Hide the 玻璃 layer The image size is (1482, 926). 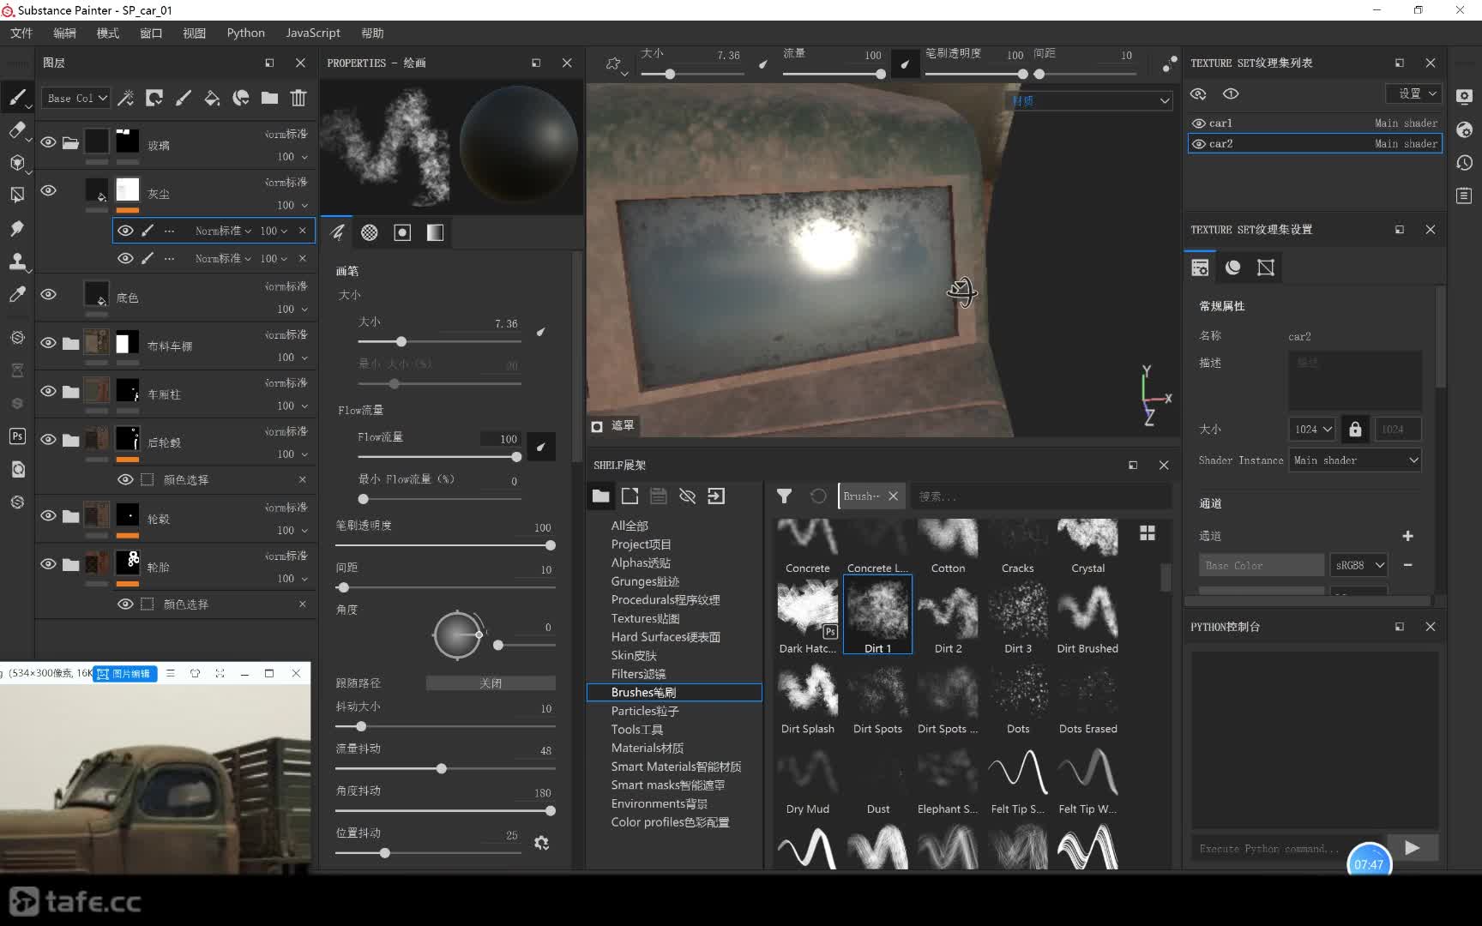point(49,141)
